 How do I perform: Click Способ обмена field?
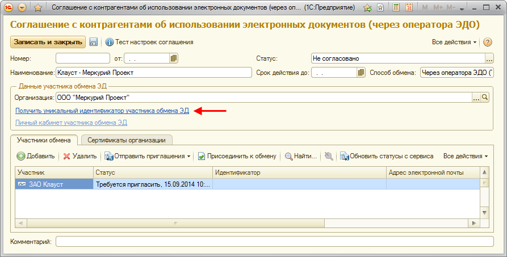(x=457, y=73)
